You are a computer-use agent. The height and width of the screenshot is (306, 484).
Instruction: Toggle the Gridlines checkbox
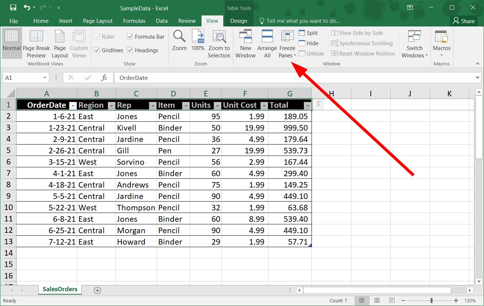coord(97,50)
